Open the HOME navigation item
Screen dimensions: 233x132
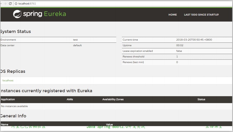(x=173, y=15)
